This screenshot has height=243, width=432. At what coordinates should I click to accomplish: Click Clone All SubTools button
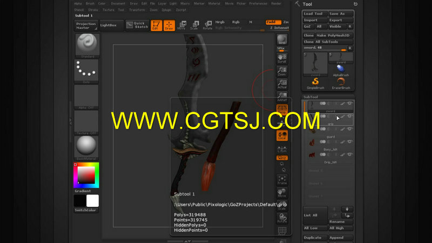pyautogui.click(x=328, y=42)
